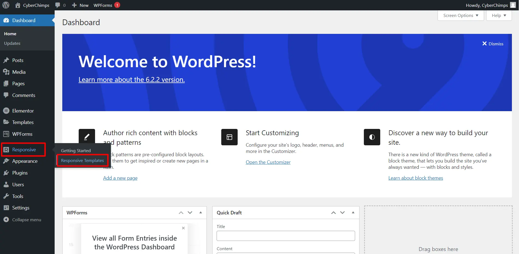The image size is (519, 254).
Task: Dismiss the Welcome to WordPress panel
Action: (493, 44)
